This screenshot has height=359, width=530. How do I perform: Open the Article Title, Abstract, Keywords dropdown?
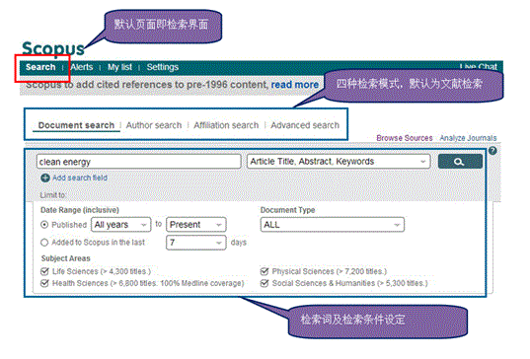pyautogui.click(x=339, y=162)
